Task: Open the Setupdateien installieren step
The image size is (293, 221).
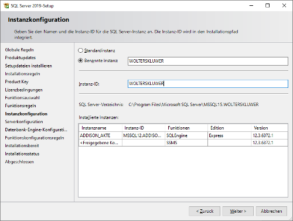Action: tap(29, 66)
